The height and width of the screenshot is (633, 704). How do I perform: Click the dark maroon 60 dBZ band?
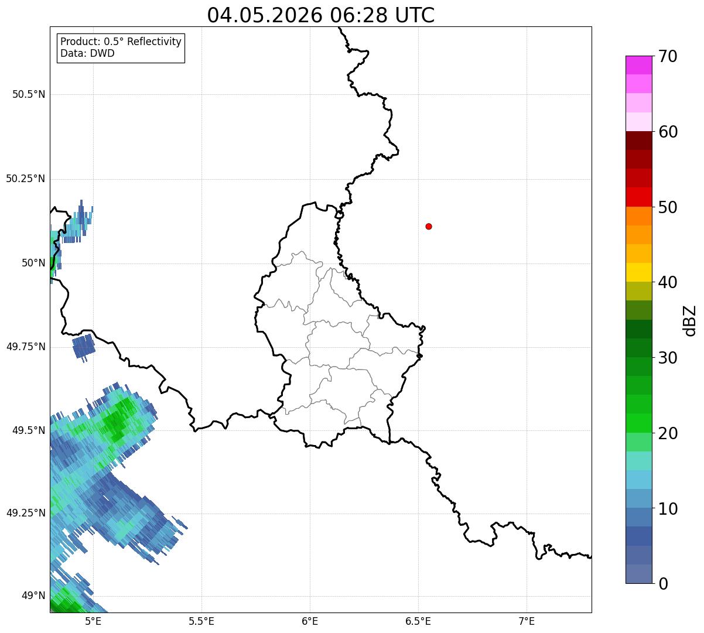638,141
